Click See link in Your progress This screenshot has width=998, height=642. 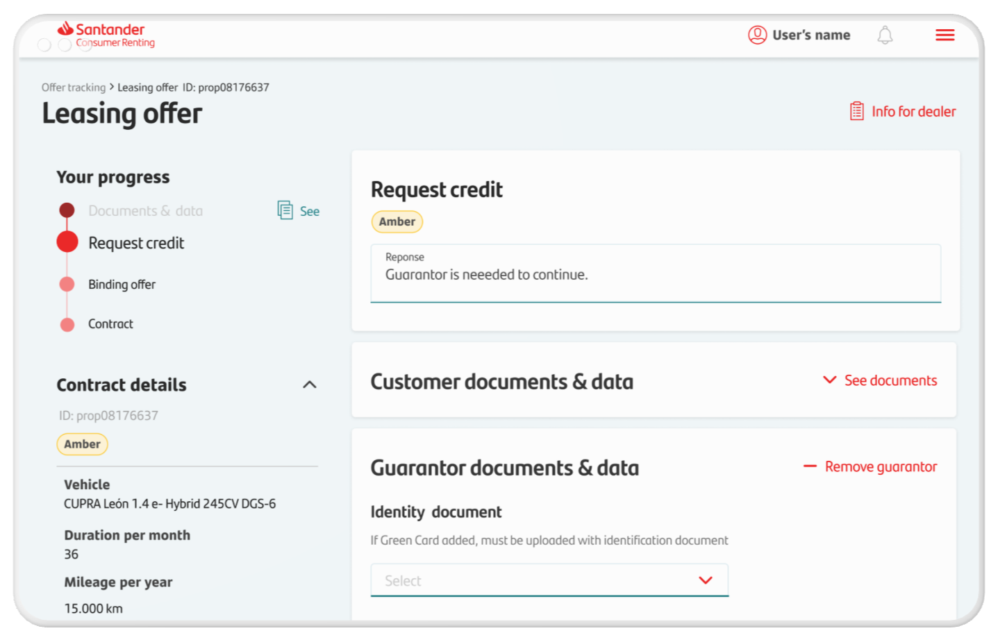pyautogui.click(x=310, y=211)
